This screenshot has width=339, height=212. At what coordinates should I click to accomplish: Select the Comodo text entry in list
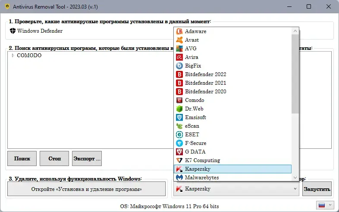tap(195, 100)
